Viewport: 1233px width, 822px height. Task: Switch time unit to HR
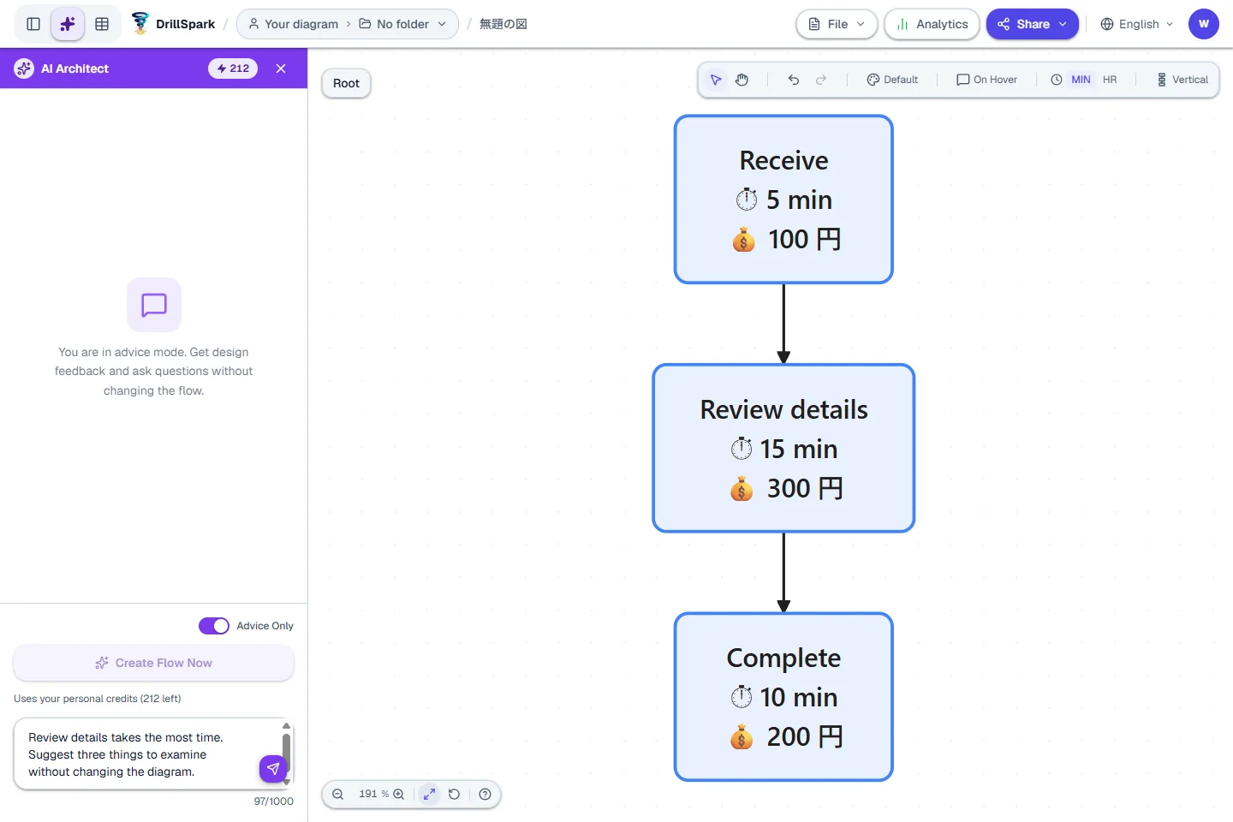(x=1110, y=80)
